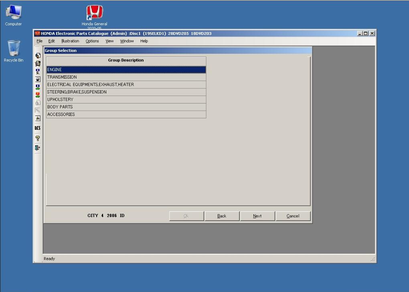
Task: Click the Group Description column header
Action: point(126,61)
